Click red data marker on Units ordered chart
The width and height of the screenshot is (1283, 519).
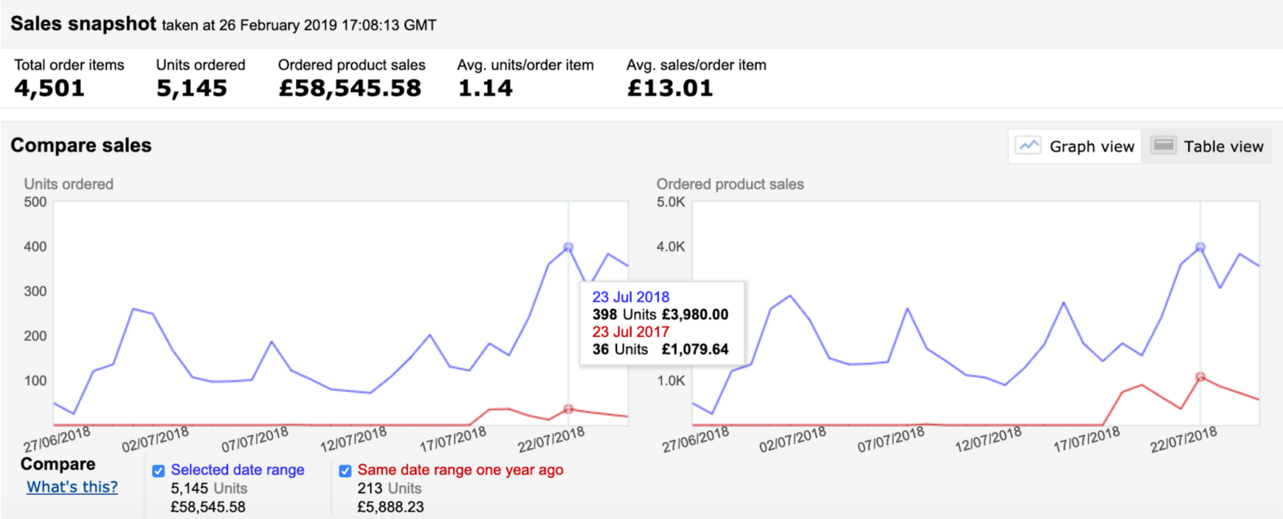coord(568,409)
